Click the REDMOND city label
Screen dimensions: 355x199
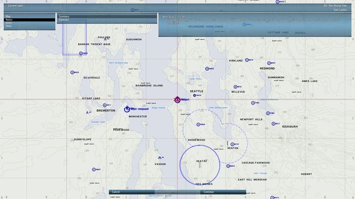coord(268,68)
